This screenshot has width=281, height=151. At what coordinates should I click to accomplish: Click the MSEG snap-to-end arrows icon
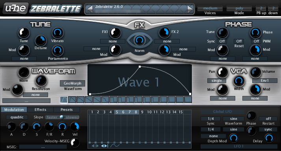click(104, 146)
